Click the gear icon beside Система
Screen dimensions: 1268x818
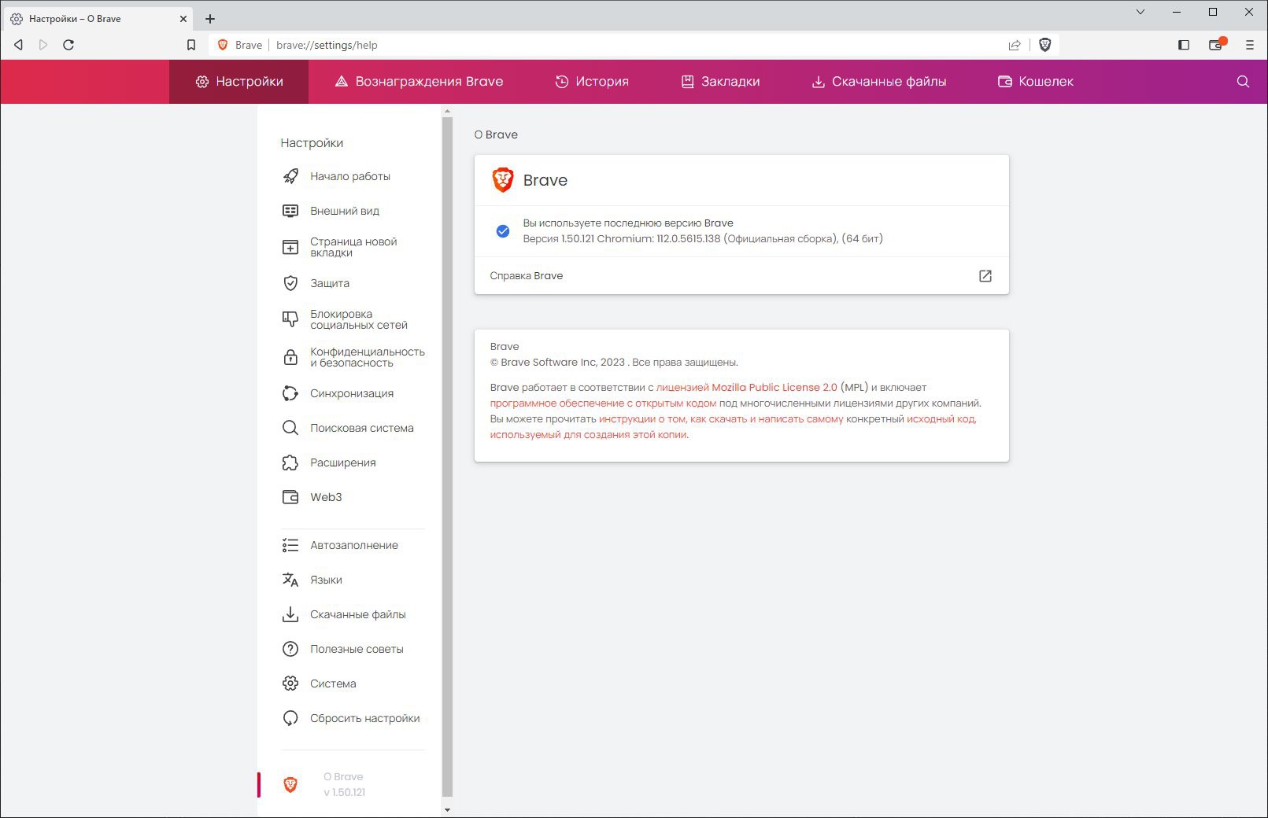click(290, 684)
